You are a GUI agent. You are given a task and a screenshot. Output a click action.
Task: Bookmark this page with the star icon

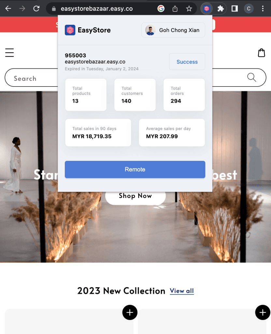189,8
